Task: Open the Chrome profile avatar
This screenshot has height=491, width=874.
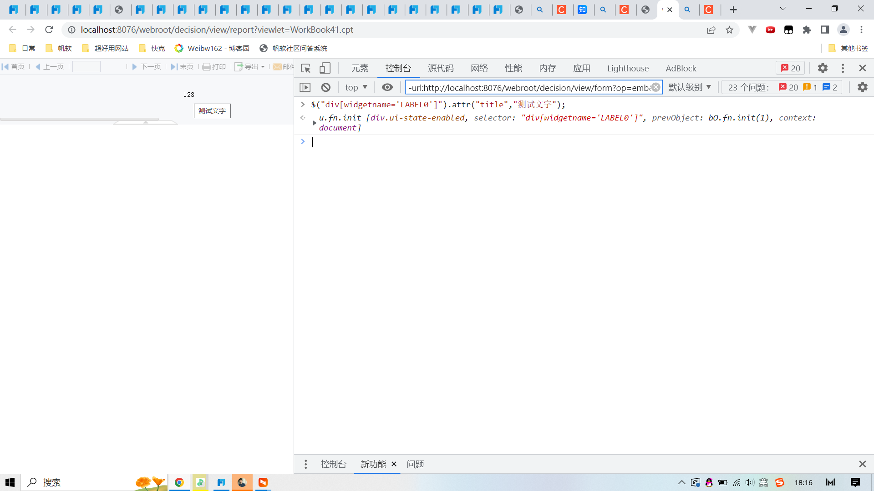Action: pos(844,30)
